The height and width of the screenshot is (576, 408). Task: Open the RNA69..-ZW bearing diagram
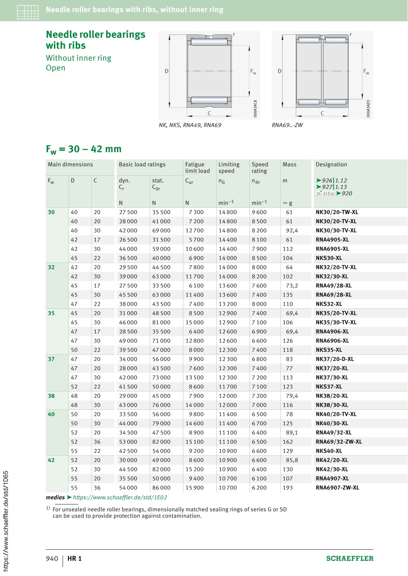pyautogui.click(x=322, y=75)
